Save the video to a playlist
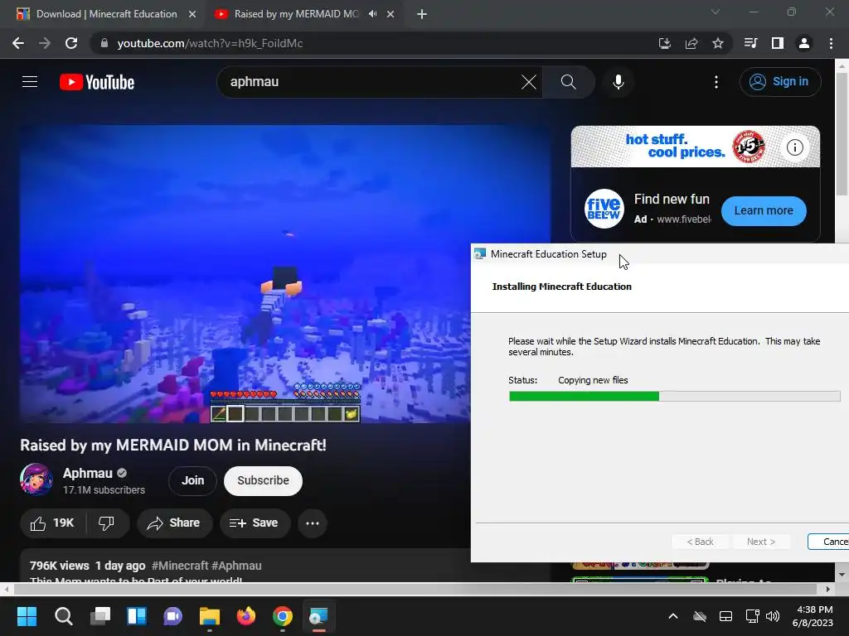The image size is (849, 636). 254,523
